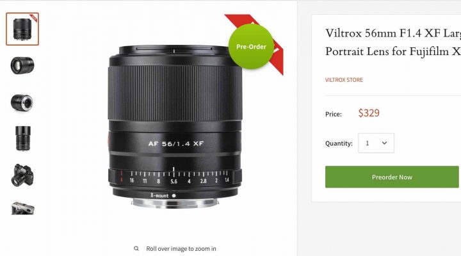Open the Quantity dropdown
The image size is (461, 256).
pyautogui.click(x=376, y=143)
